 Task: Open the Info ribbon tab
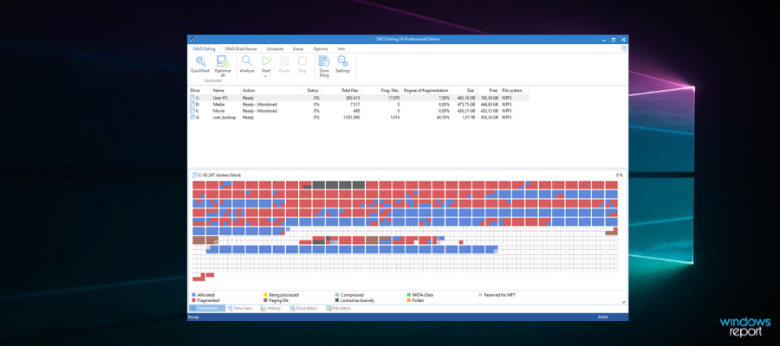341,48
